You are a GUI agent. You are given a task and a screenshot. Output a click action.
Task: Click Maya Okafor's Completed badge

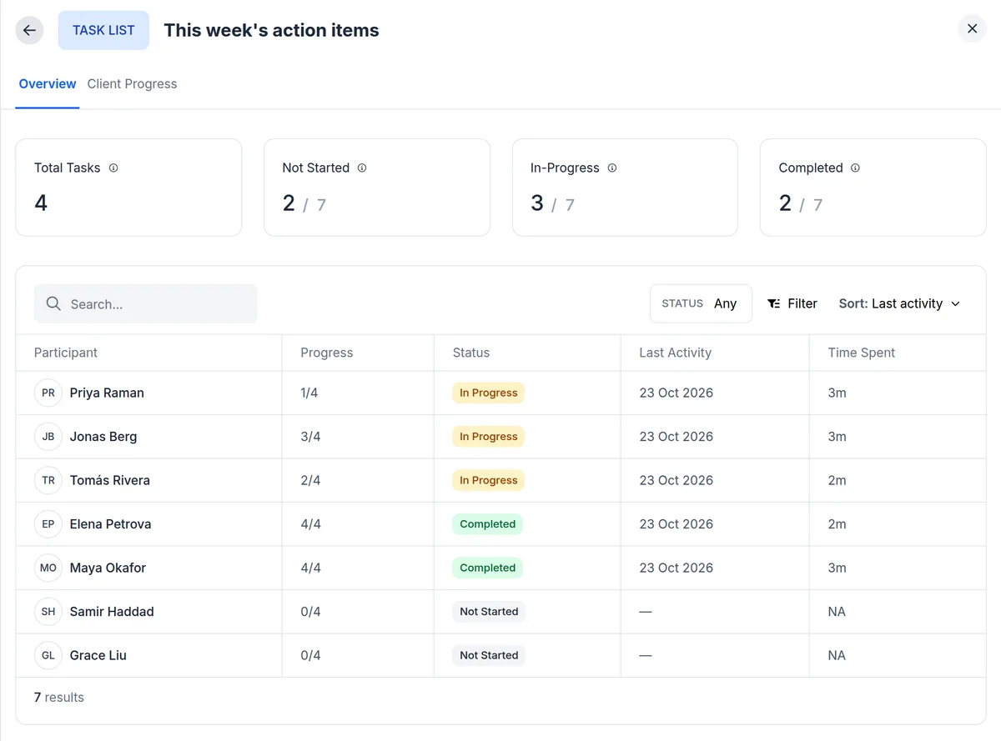[x=488, y=568]
